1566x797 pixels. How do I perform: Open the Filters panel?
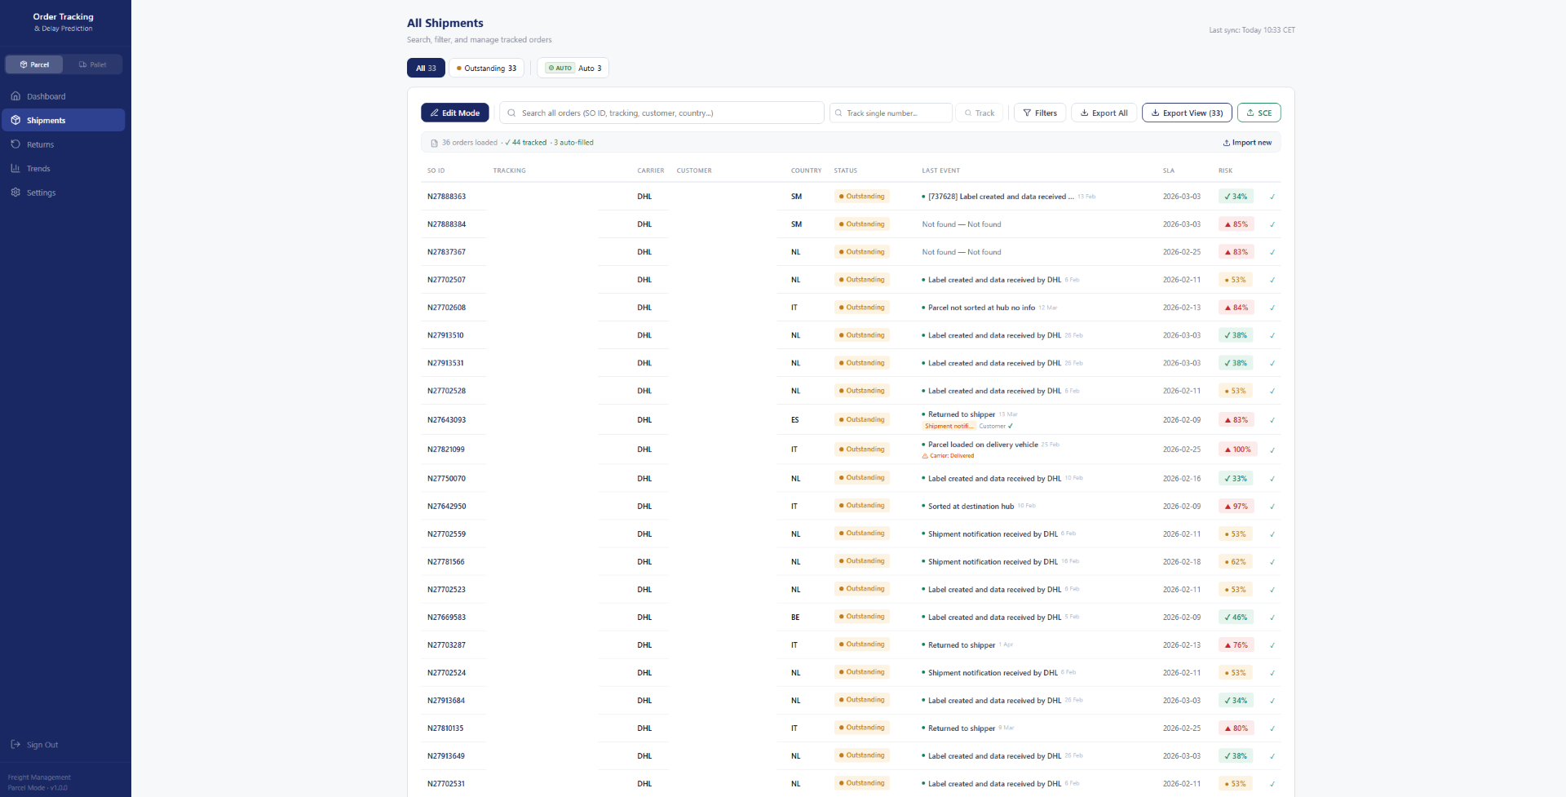(1039, 113)
